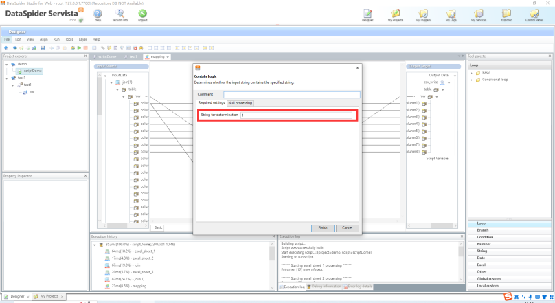The width and height of the screenshot is (555, 303).
Task: Open the My Projects folder icon
Action: pos(395,14)
